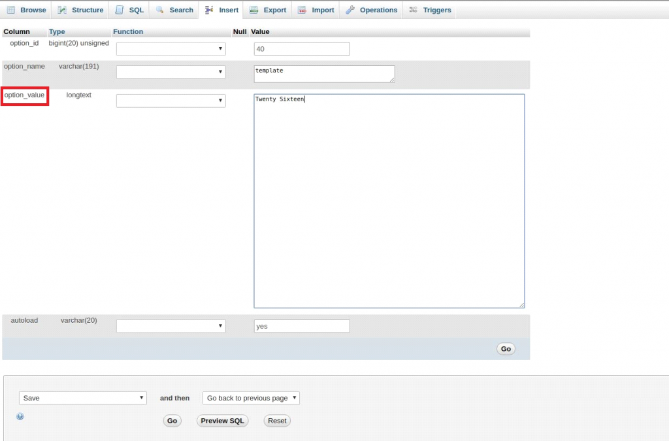Click the Type column header link
The width and height of the screenshot is (669, 441).
(57, 31)
